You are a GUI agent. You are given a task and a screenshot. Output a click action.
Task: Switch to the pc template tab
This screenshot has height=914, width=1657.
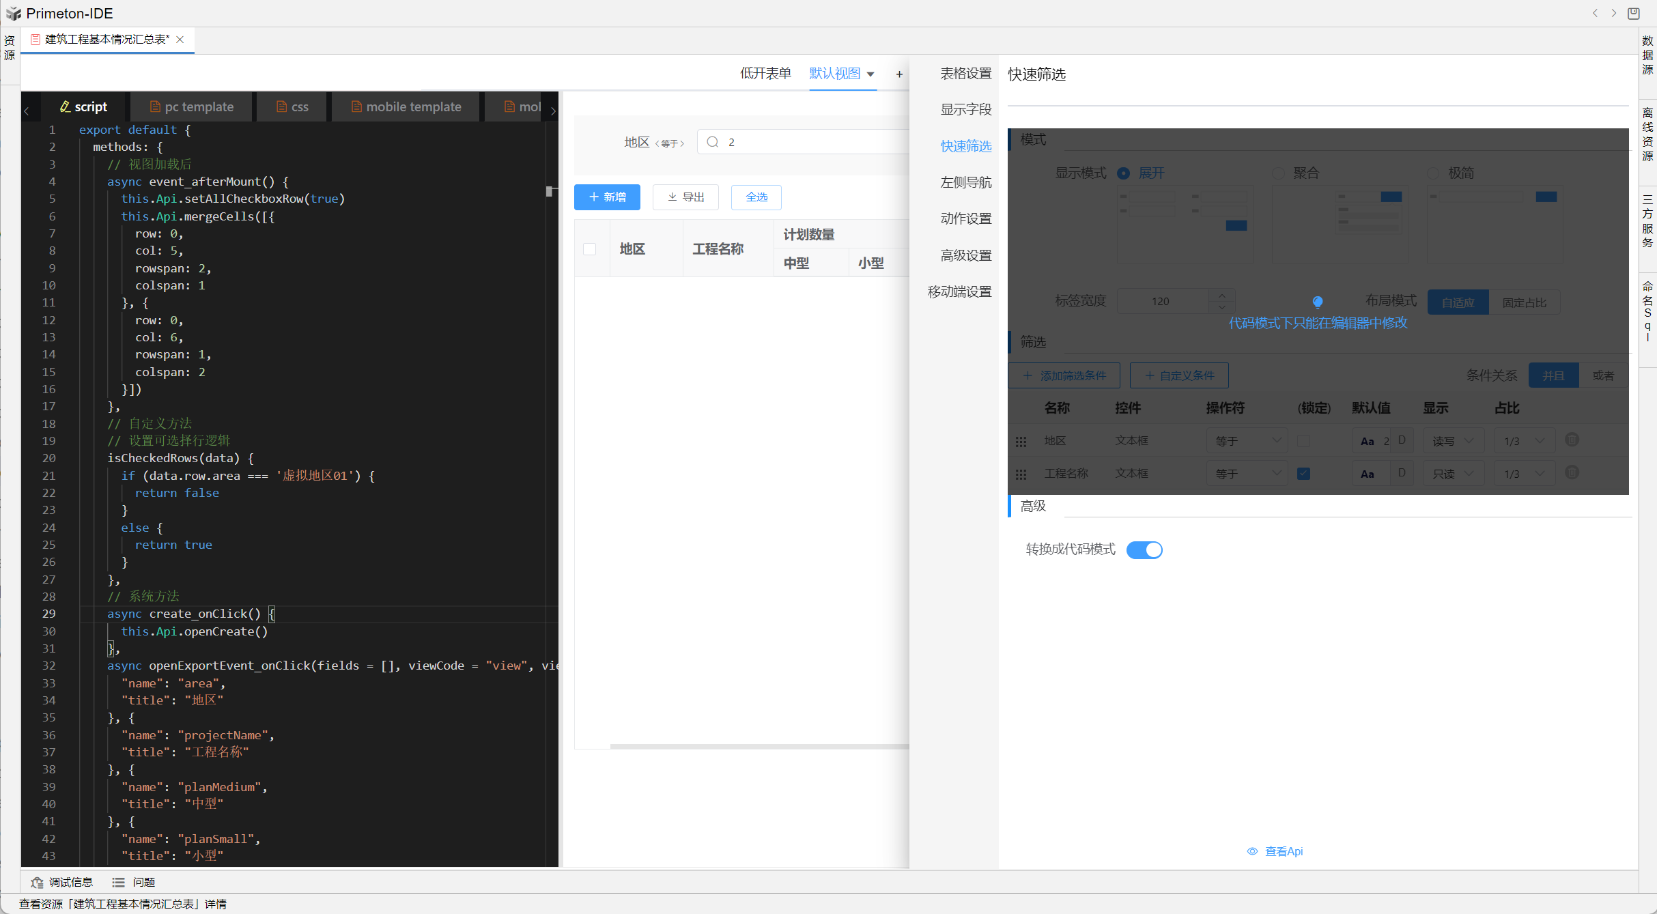[192, 107]
